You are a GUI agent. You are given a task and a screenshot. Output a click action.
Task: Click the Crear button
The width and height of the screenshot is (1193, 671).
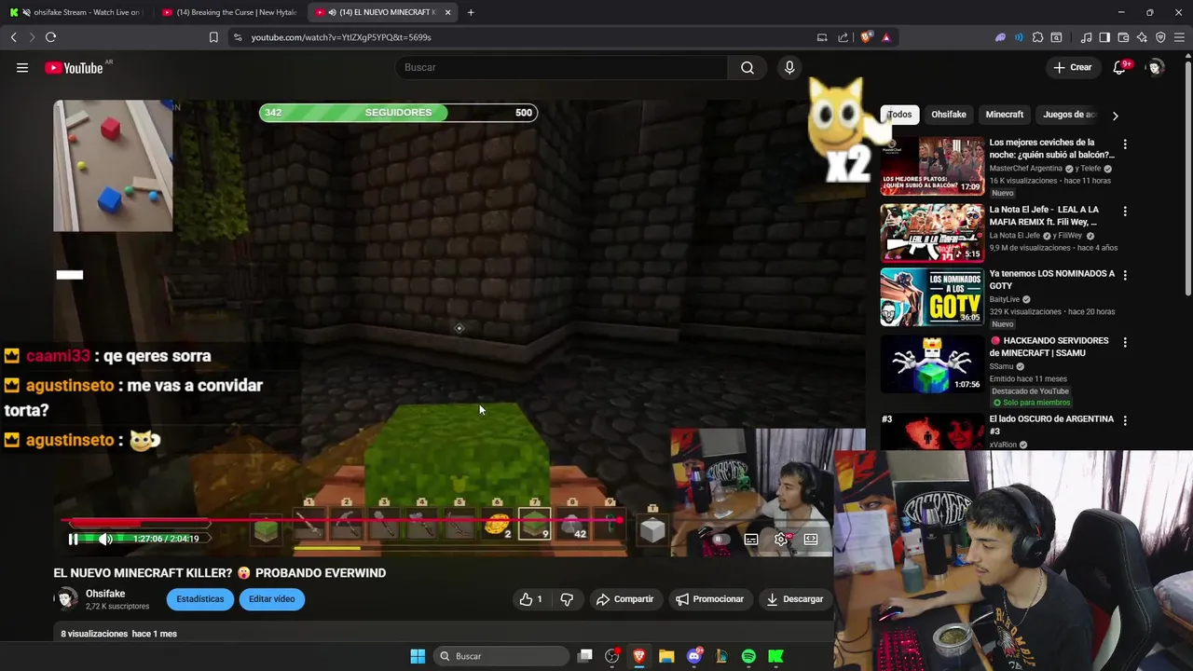(x=1072, y=67)
